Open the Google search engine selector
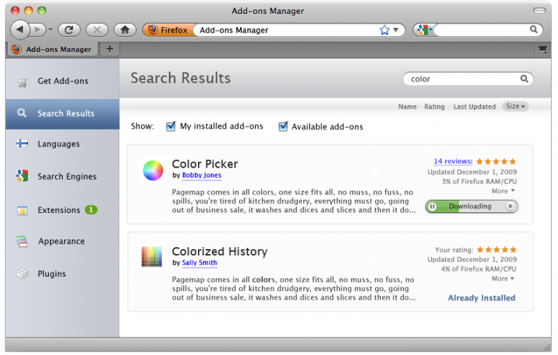Screen dimensions: 558x355 tap(425, 30)
